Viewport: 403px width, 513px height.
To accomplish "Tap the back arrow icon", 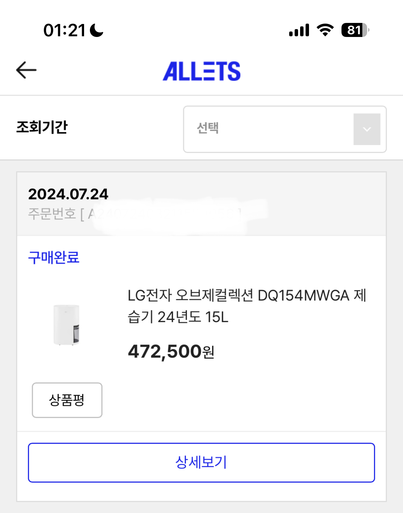I will click(26, 70).
